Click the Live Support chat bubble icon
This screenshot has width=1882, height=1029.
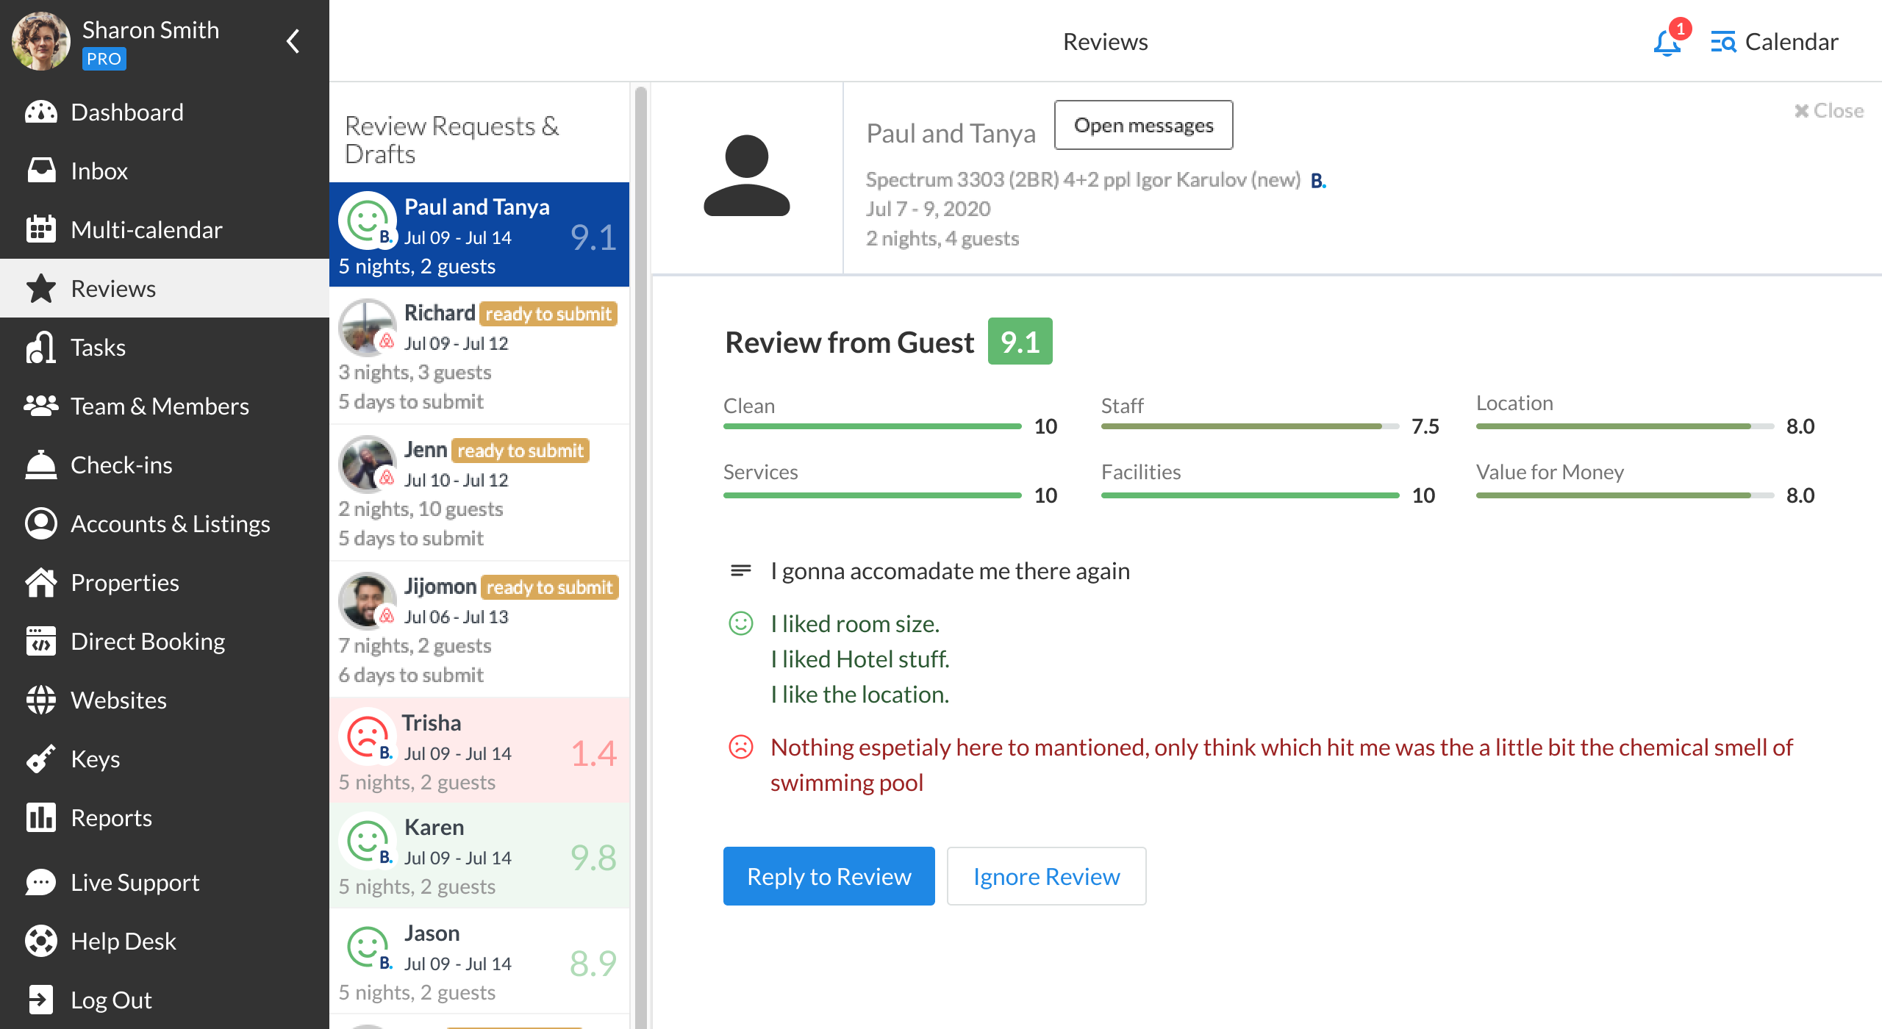pos(40,882)
